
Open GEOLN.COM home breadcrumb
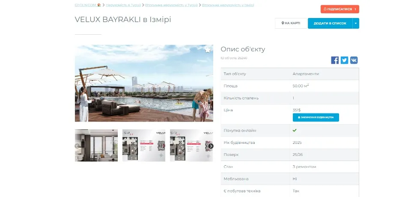[88, 5]
